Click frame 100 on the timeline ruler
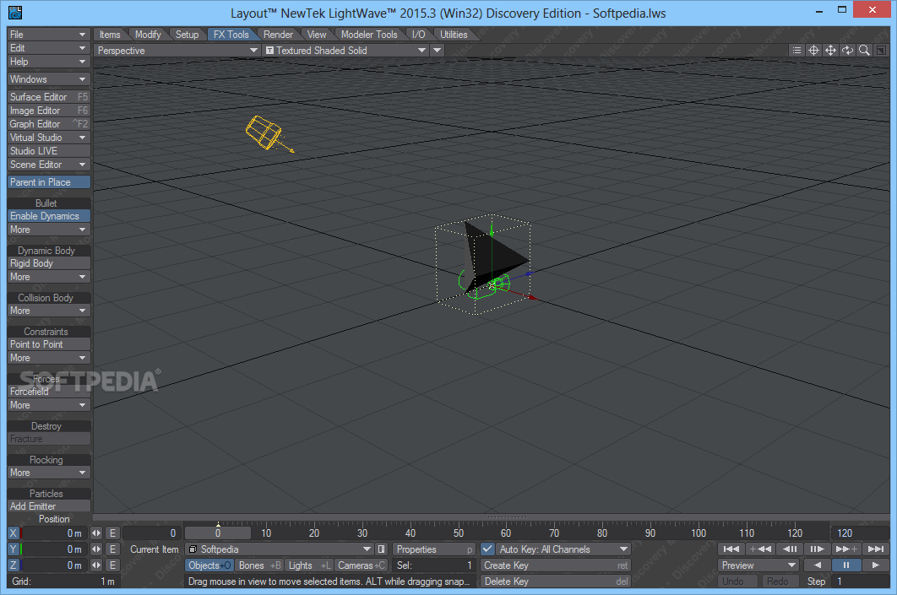Viewport: 897px width, 595px height. pyautogui.click(x=698, y=533)
